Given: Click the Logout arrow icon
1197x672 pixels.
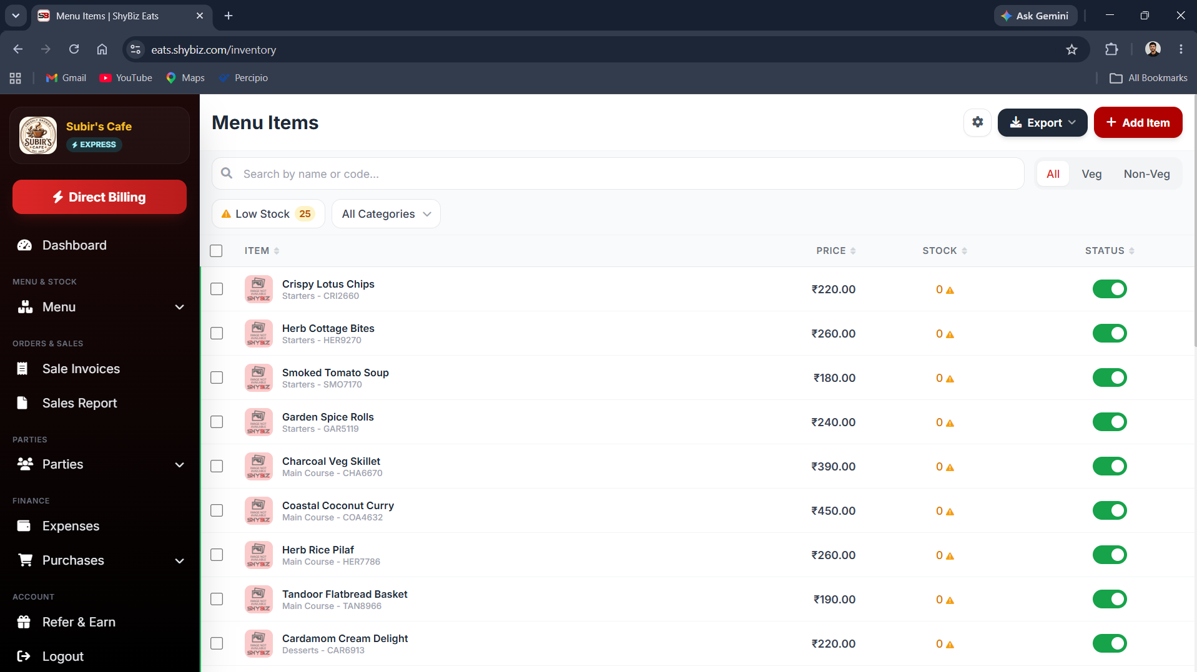Looking at the screenshot, I should pyautogui.click(x=24, y=656).
